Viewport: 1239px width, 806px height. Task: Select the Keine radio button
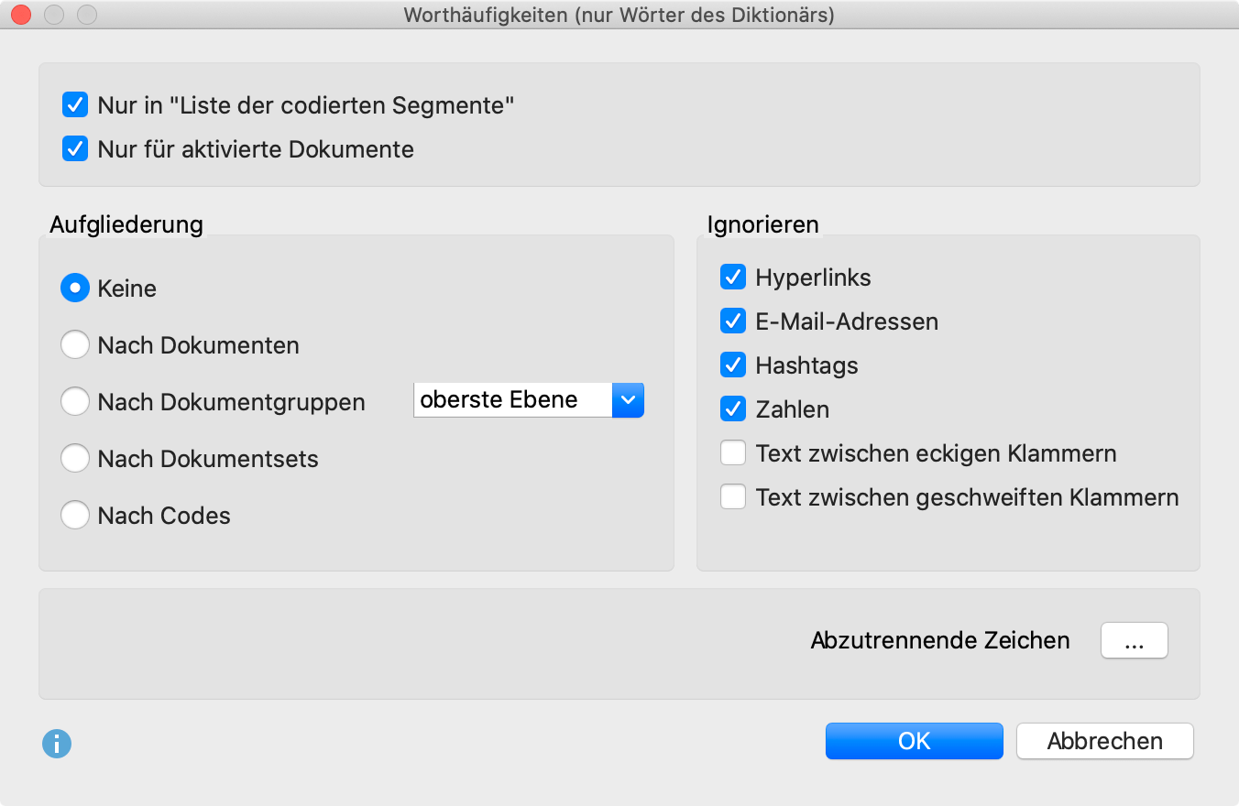(x=75, y=289)
